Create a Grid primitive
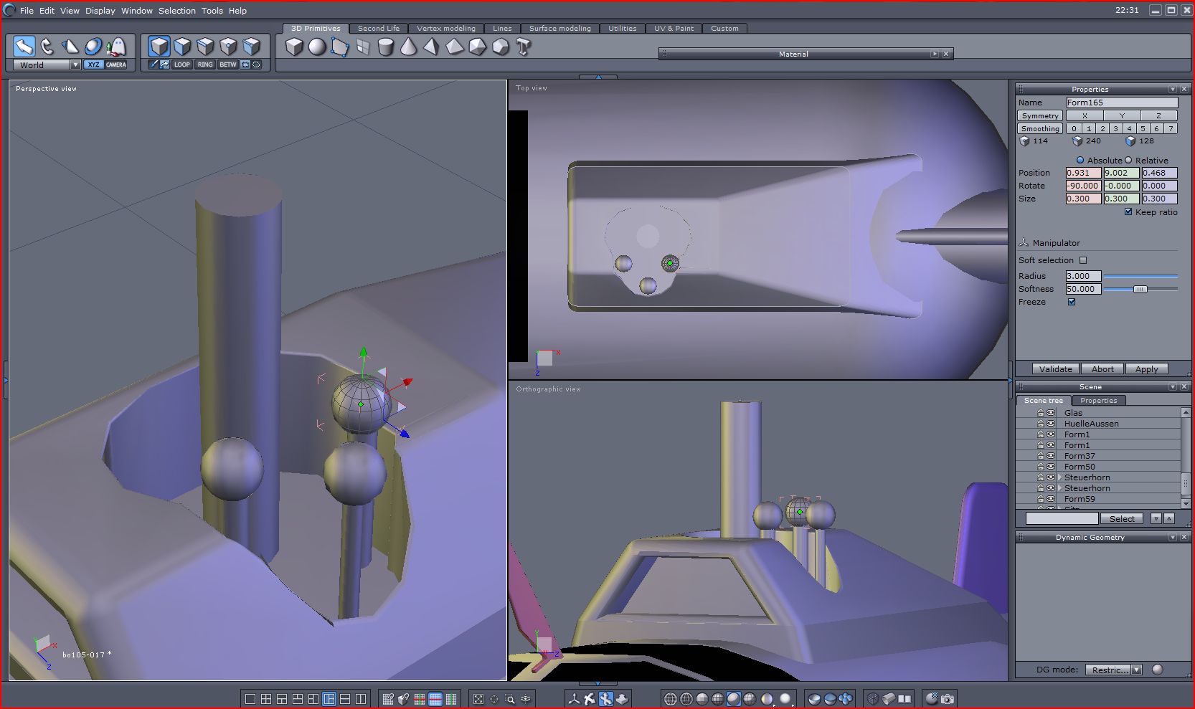 coord(363,47)
